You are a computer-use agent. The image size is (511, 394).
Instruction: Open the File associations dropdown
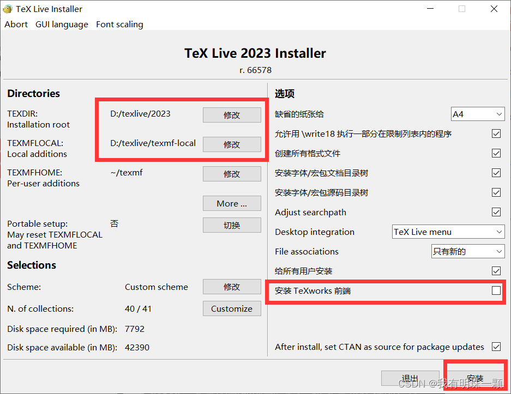(x=468, y=251)
